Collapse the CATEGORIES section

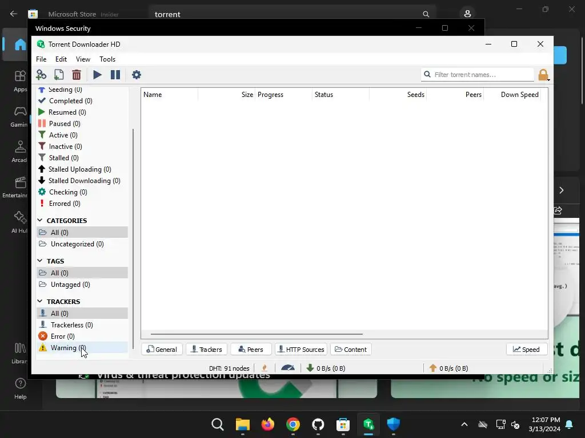pyautogui.click(x=40, y=221)
